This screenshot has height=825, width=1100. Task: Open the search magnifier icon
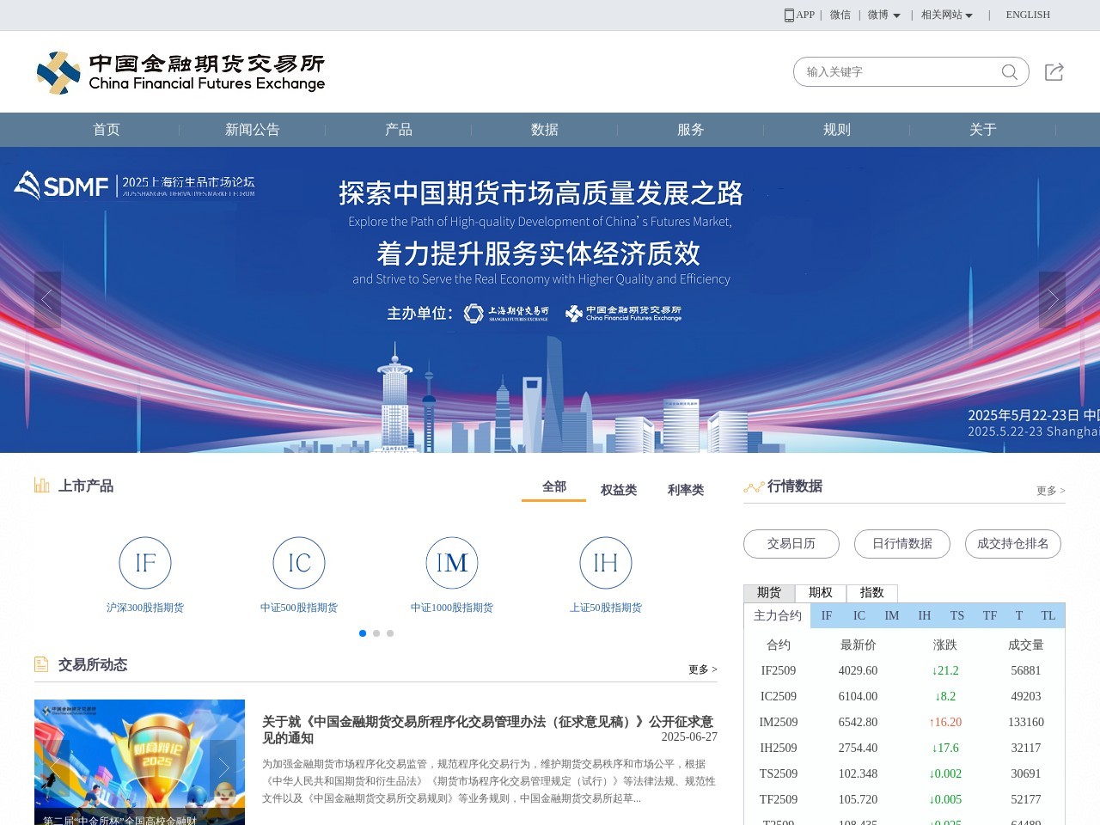tap(1008, 72)
